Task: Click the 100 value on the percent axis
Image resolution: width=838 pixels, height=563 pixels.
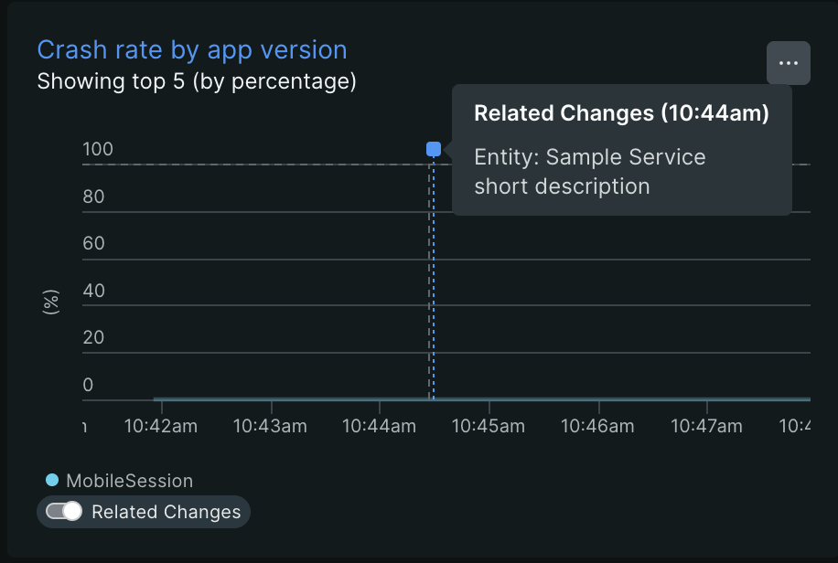Action: [x=98, y=149]
